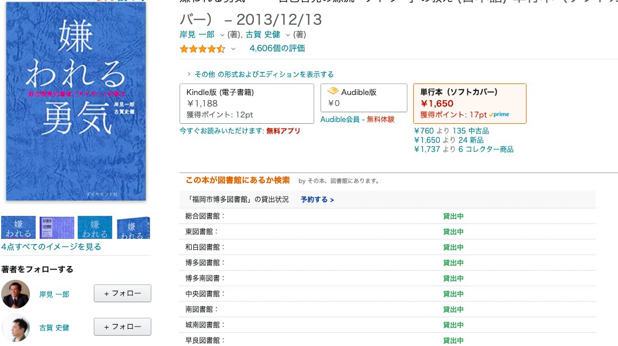618x346 pixels.
Task: Follow author 古賀 史健
Action: pyautogui.click(x=123, y=326)
